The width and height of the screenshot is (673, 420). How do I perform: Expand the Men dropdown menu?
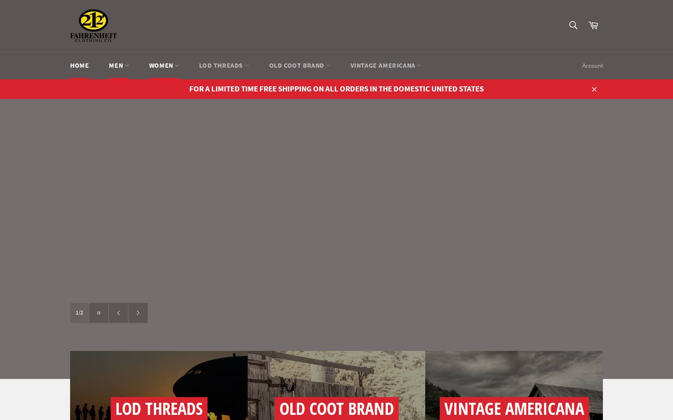click(119, 65)
